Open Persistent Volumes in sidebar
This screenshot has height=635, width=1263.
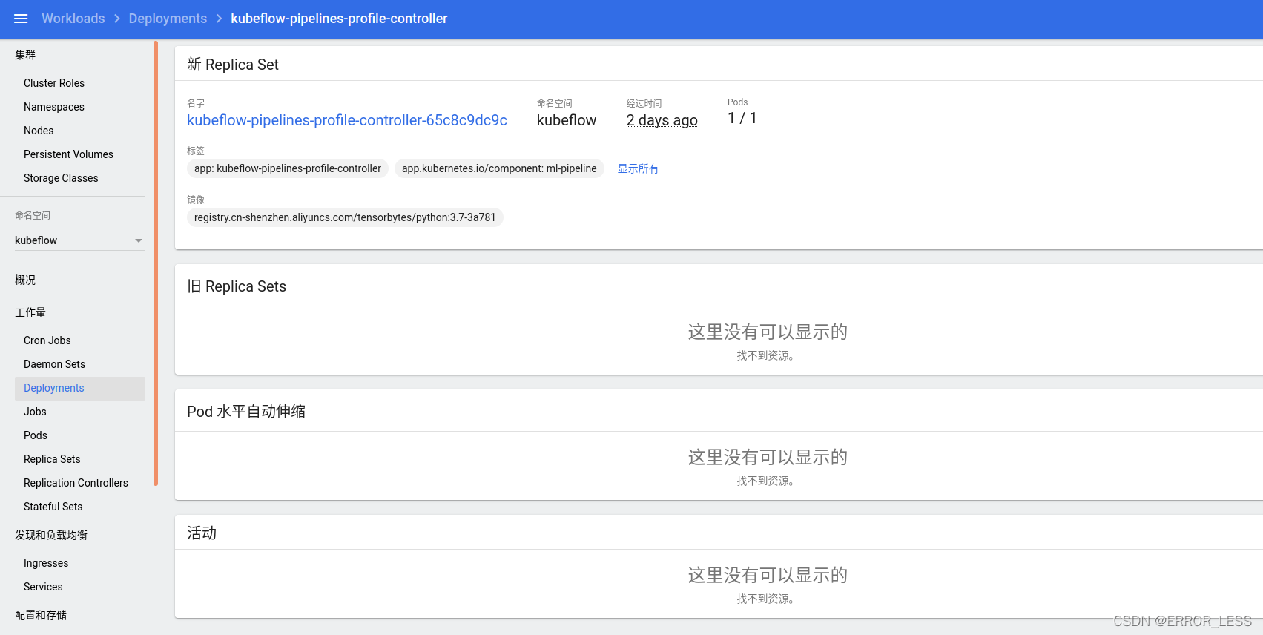(x=68, y=154)
